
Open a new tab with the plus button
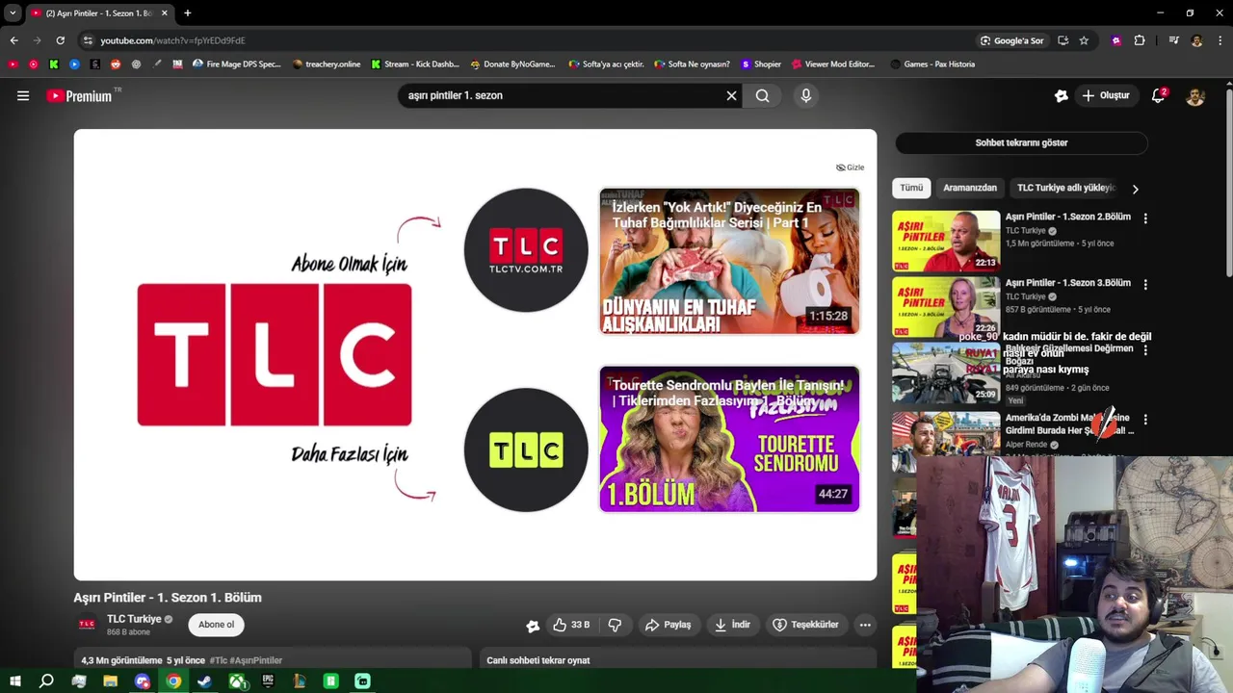(x=187, y=13)
